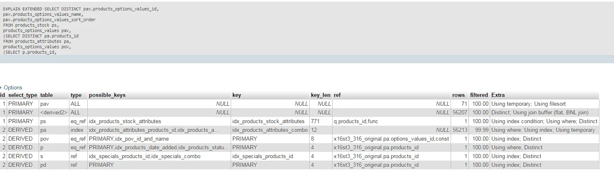614x181 pixels.
Task: Click the possible_keys column header
Action: (107, 95)
